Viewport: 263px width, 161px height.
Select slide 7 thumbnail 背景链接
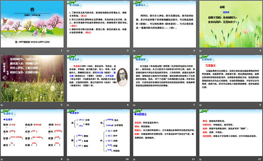click(165, 78)
